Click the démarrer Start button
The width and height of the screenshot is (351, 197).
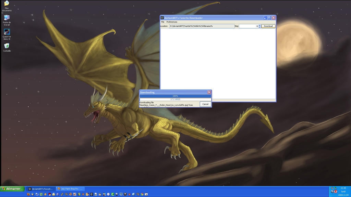tap(12, 188)
